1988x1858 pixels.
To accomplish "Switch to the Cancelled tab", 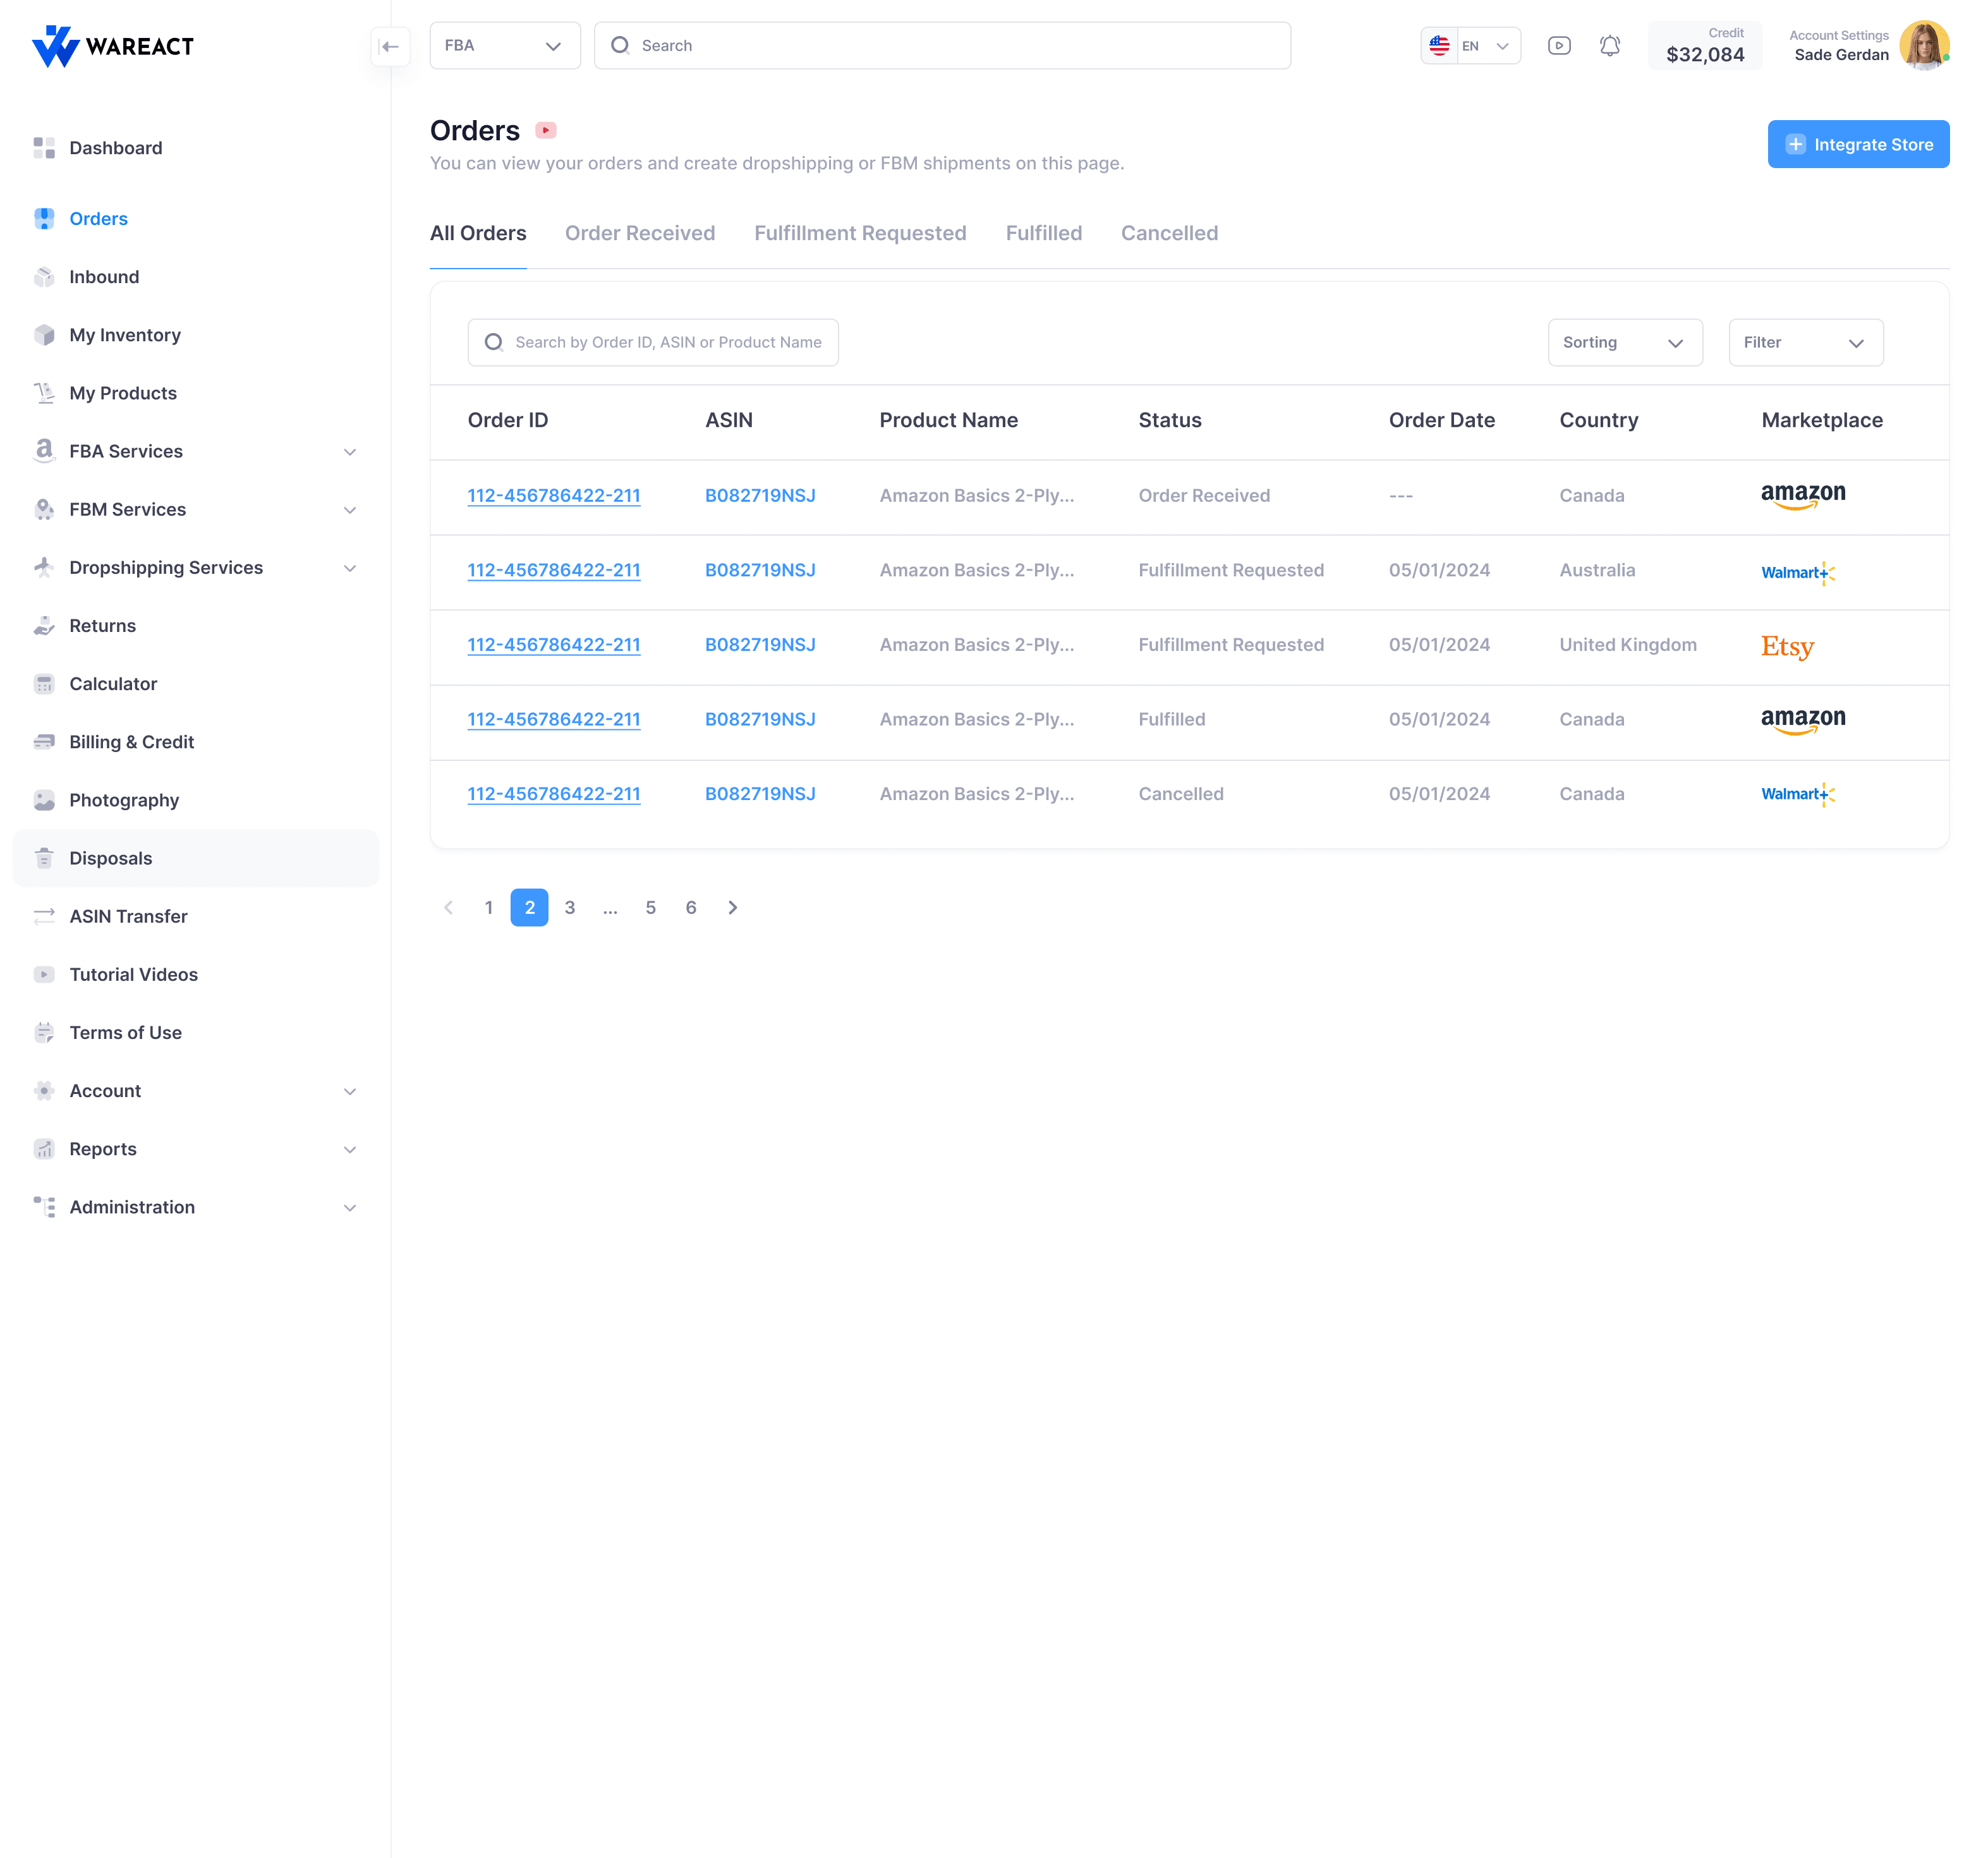I will [x=1169, y=233].
